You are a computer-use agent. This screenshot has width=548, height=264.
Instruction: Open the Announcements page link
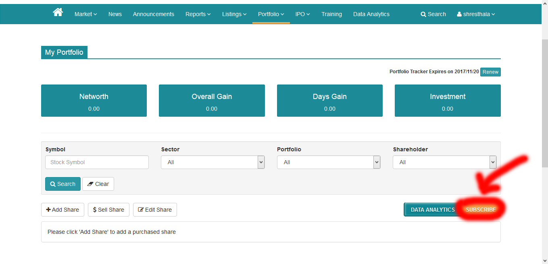(x=154, y=14)
